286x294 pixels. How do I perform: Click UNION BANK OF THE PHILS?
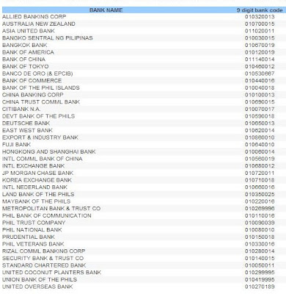(x=40, y=279)
